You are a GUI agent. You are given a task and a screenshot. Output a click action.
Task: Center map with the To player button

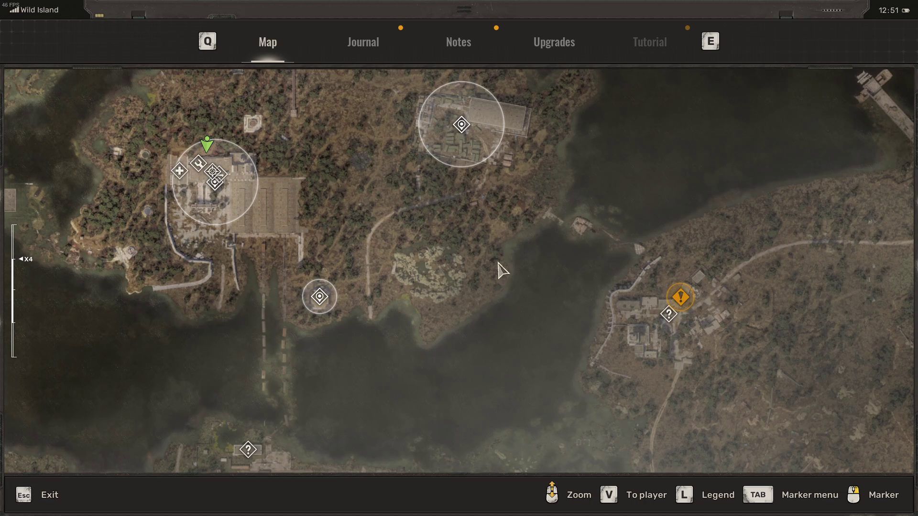[646, 494]
